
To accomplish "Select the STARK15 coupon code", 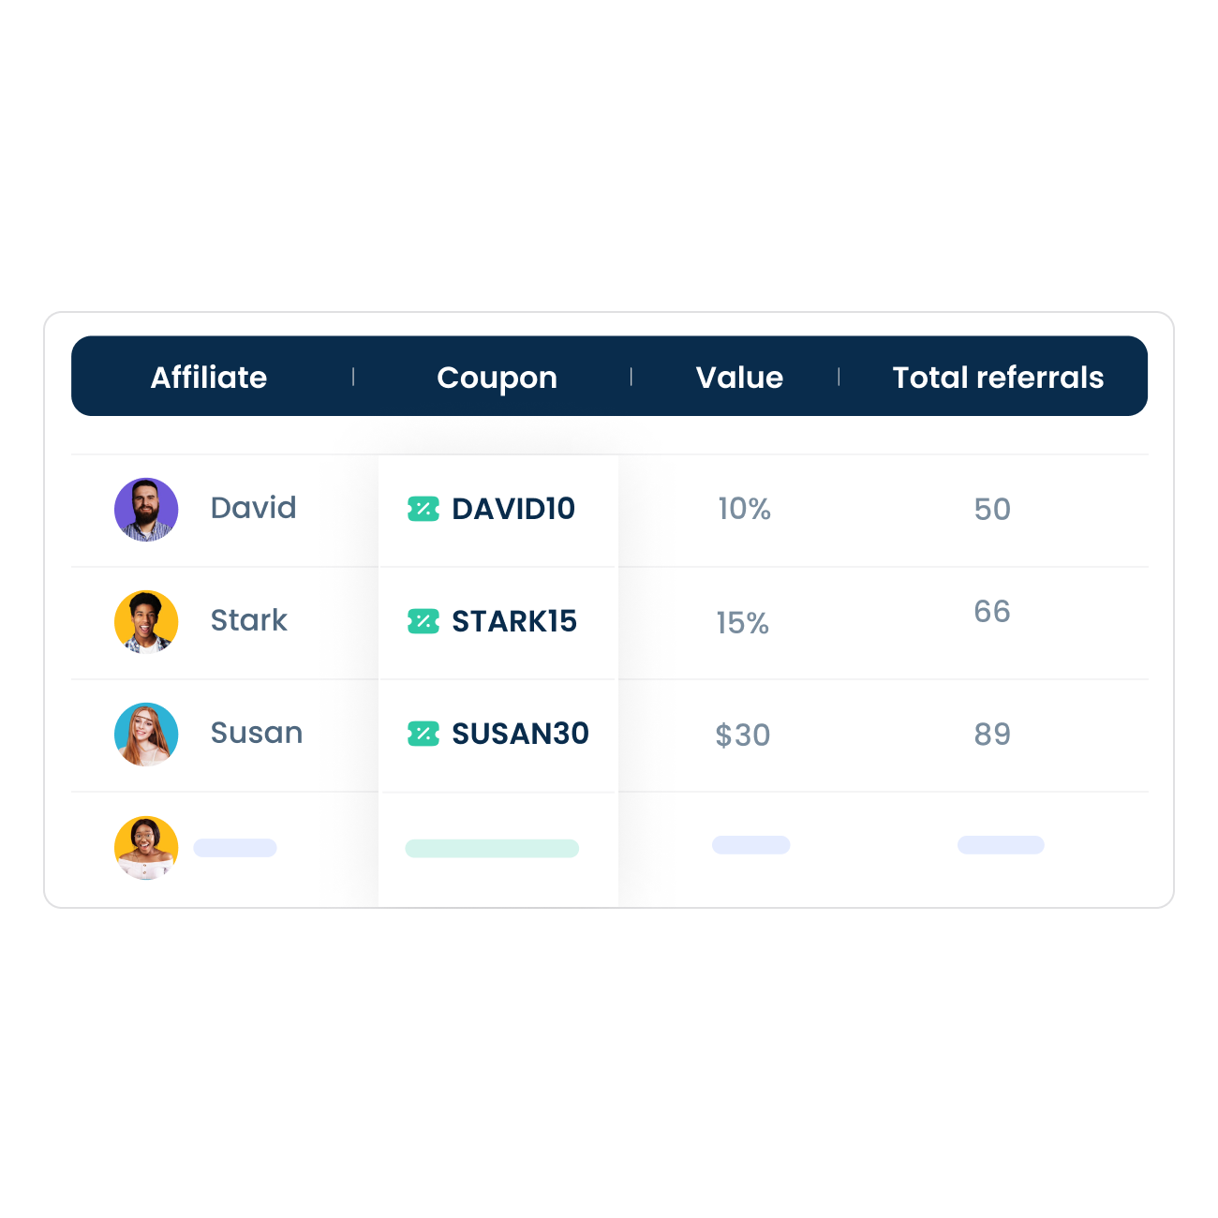I will [x=514, y=621].
